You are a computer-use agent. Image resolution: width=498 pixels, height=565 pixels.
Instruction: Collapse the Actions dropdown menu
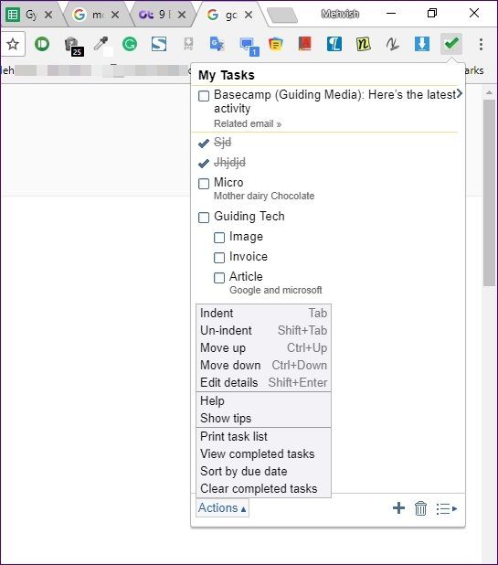pos(222,507)
